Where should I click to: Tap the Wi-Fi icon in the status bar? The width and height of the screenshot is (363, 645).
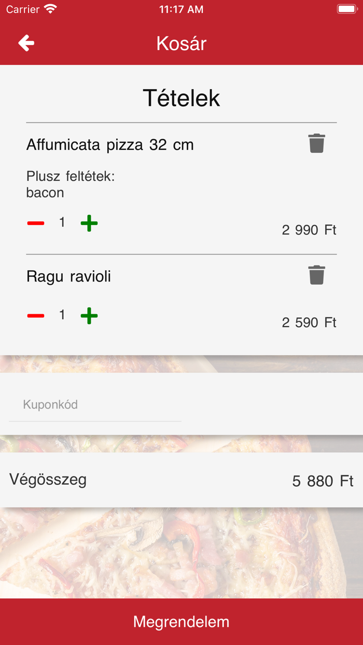[49, 9]
